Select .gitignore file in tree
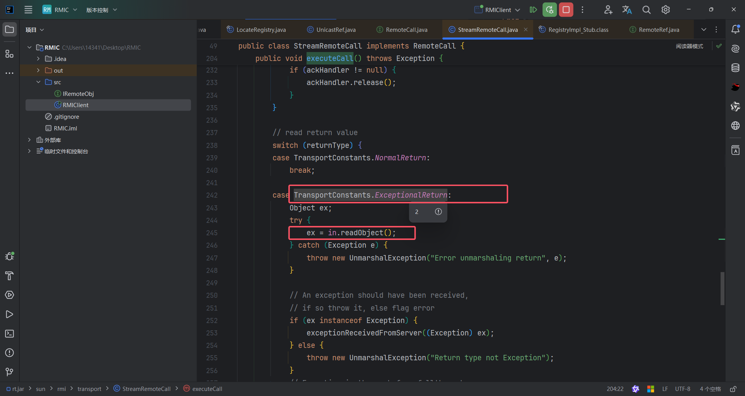 [62, 116]
